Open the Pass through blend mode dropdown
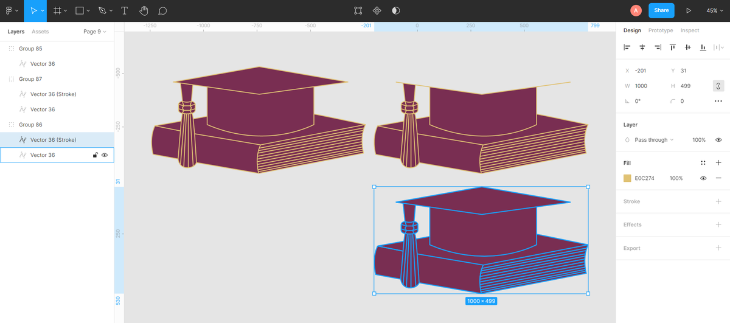The image size is (730, 323). coord(654,140)
